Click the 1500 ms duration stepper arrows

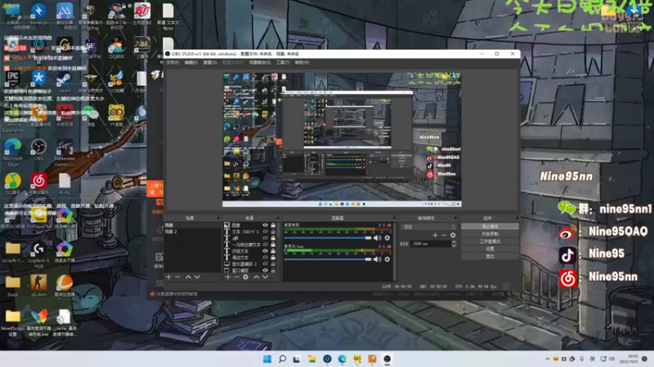[454, 244]
